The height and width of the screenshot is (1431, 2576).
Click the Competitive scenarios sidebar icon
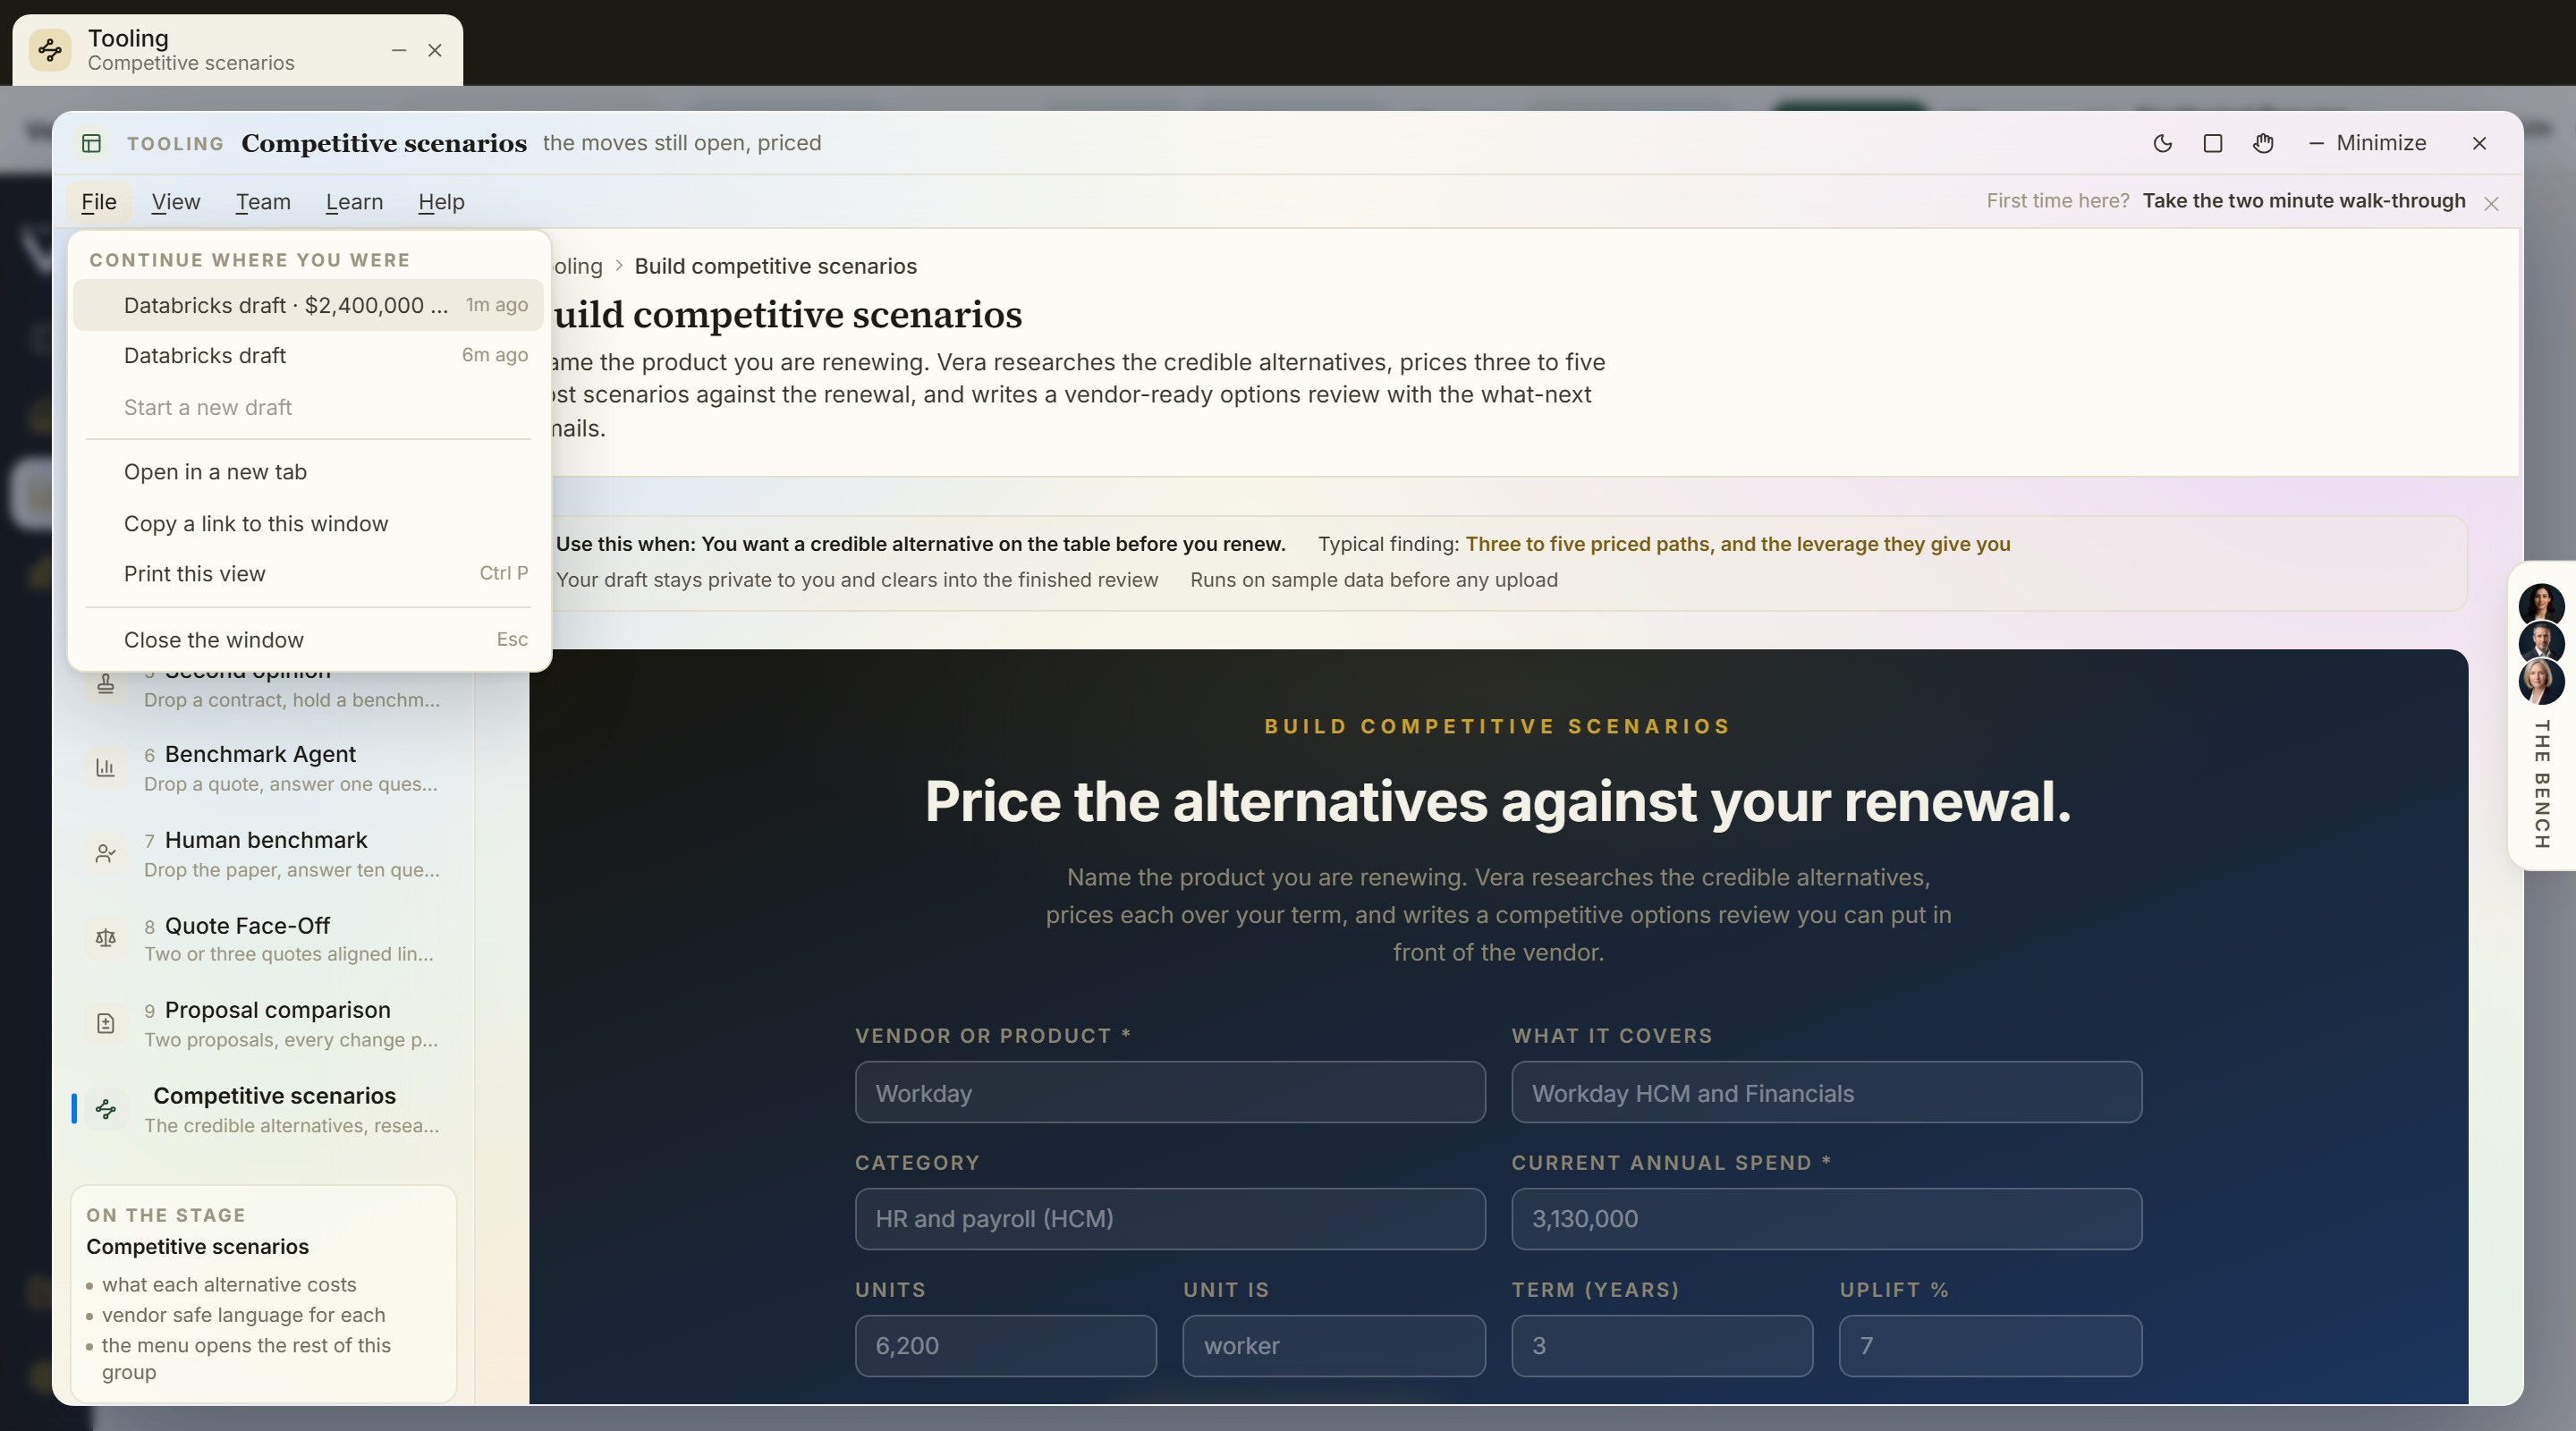pyautogui.click(x=105, y=1108)
